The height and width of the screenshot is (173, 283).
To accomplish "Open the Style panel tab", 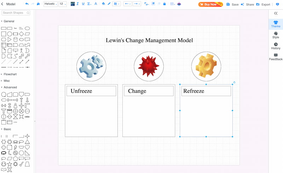I will (x=276, y=35).
